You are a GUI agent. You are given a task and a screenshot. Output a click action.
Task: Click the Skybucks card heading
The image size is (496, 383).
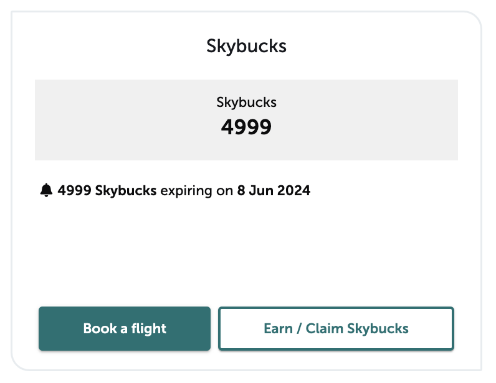point(246,46)
